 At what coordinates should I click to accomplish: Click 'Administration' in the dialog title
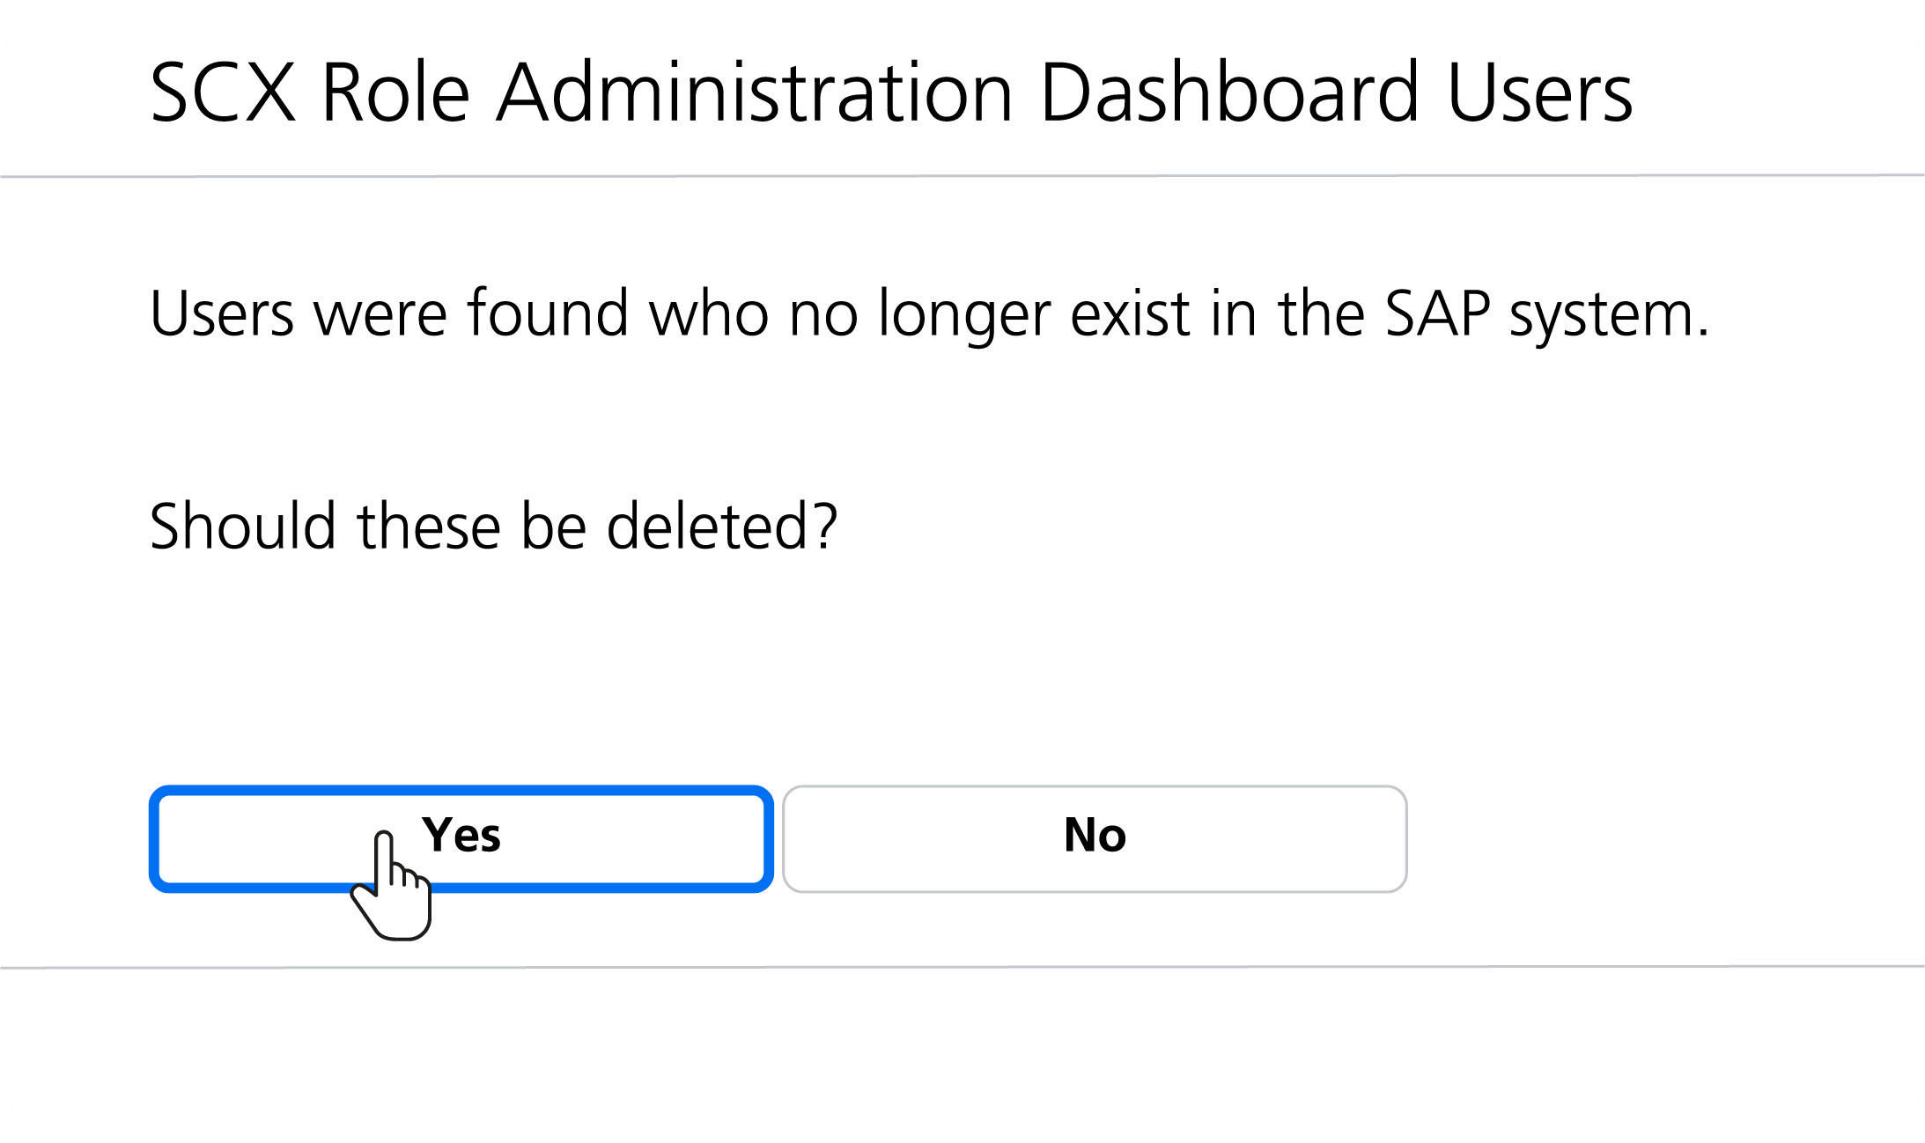click(x=755, y=92)
